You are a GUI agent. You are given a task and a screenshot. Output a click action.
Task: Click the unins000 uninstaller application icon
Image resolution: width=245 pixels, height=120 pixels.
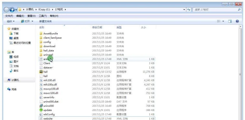[41, 106]
